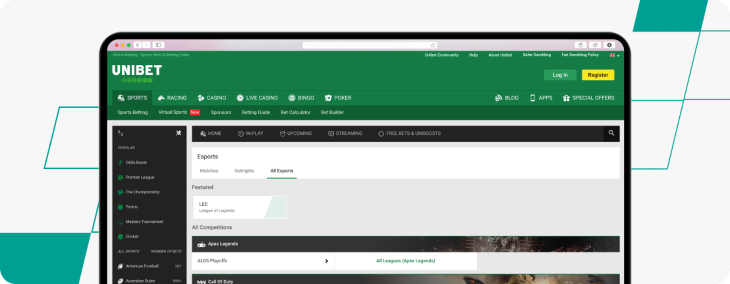This screenshot has height=284, width=730.
Task: Open the Blog link with feed icon
Action: (507, 98)
